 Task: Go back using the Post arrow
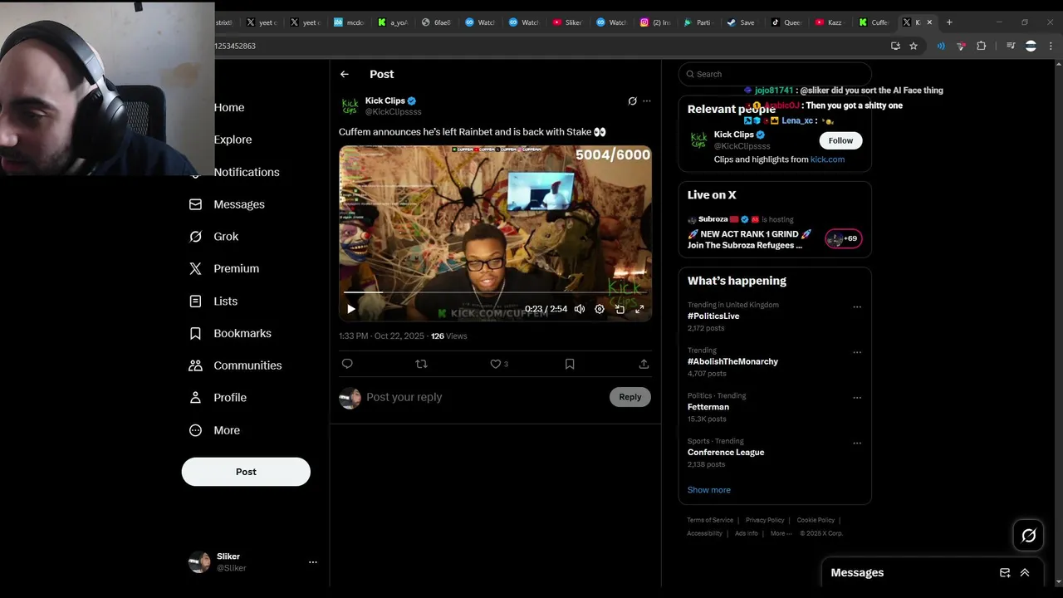(344, 74)
